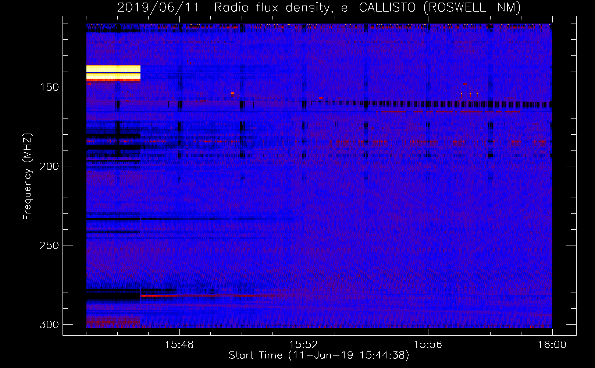Click the 200 frequency tick label

click(x=49, y=166)
